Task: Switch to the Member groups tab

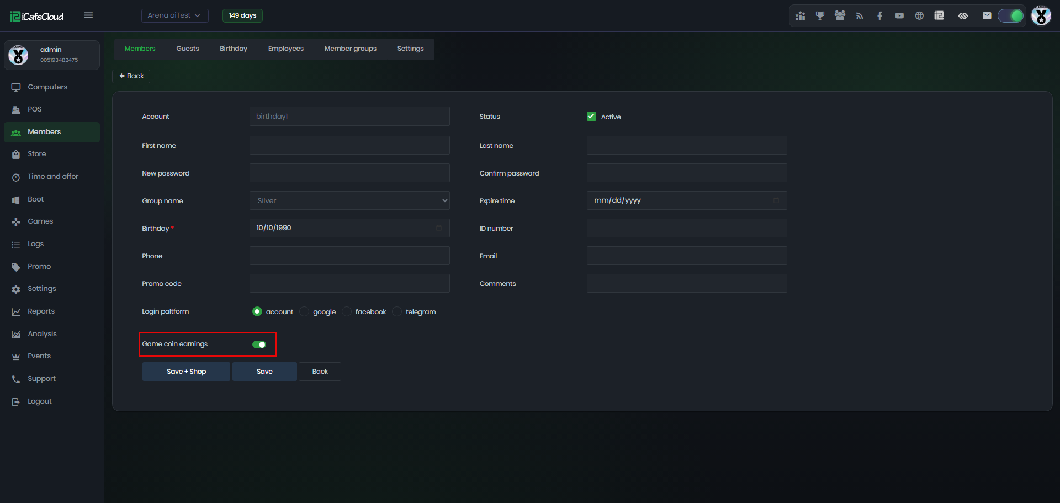Action: 351,49
